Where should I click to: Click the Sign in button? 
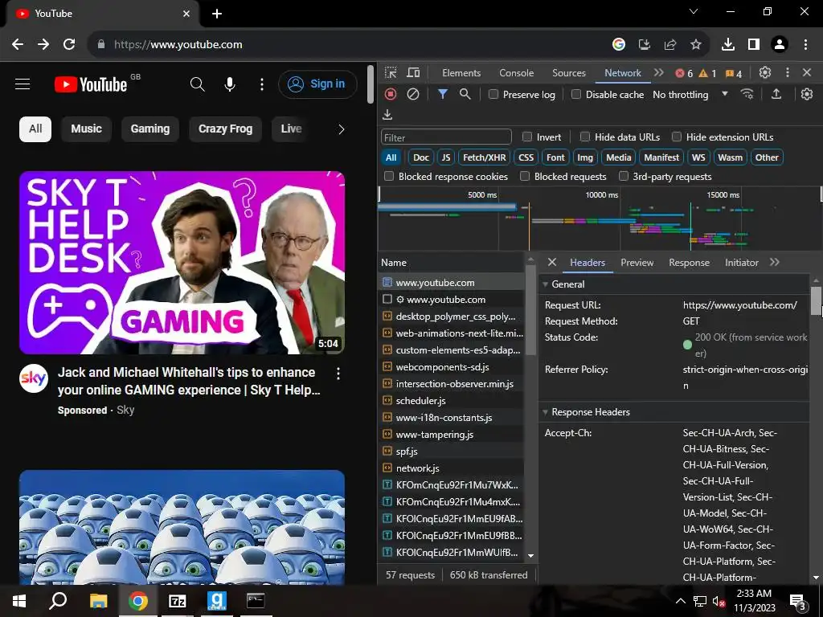point(317,84)
